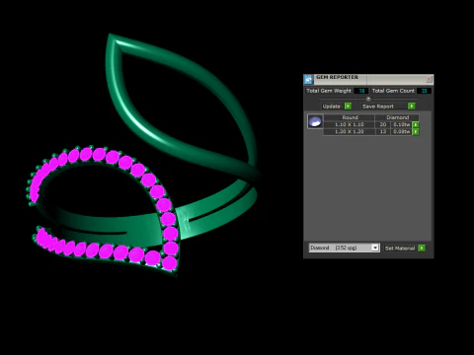The height and width of the screenshot is (355, 474).
Task: Click the green Set Material arrow button
Action: pyautogui.click(x=422, y=248)
